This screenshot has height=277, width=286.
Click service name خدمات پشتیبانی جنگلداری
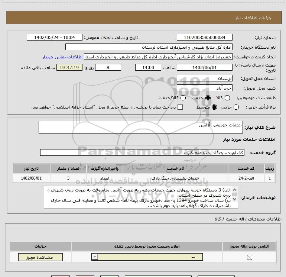coord(175,178)
